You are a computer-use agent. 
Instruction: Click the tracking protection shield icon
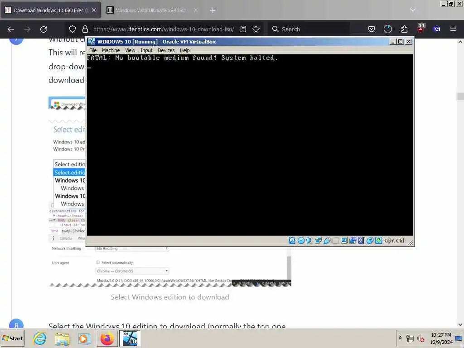click(x=72, y=29)
